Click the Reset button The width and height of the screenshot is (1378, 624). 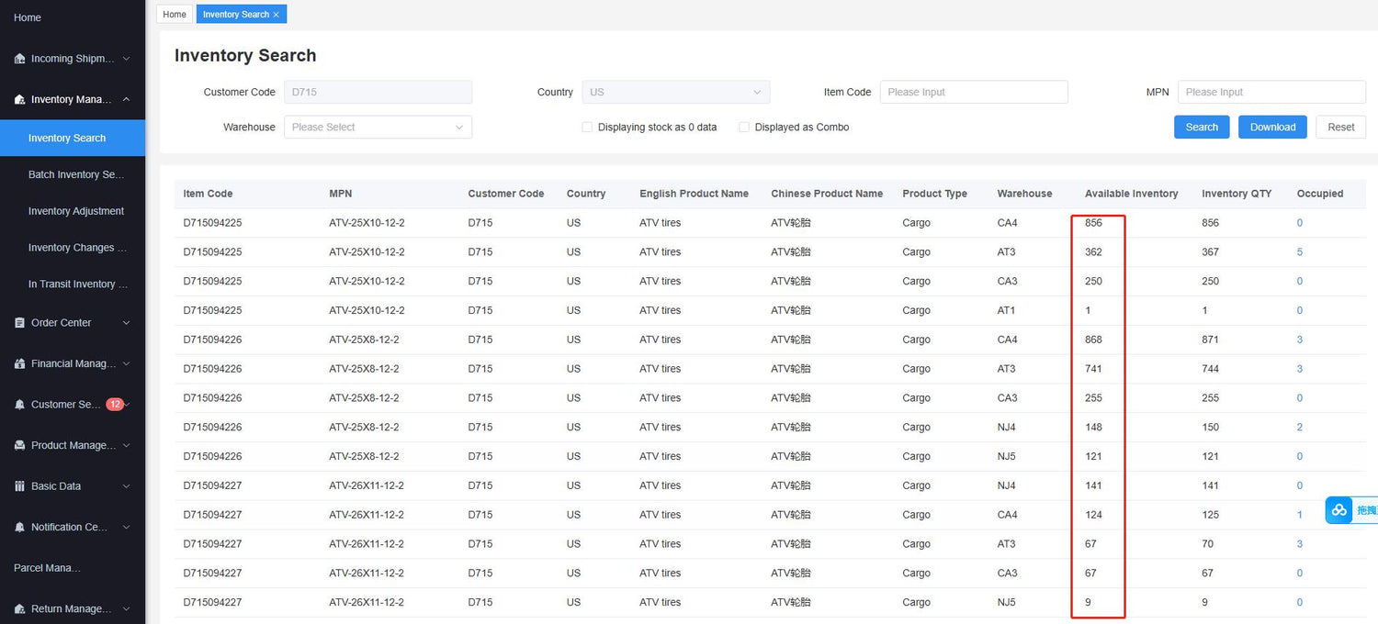click(1340, 128)
